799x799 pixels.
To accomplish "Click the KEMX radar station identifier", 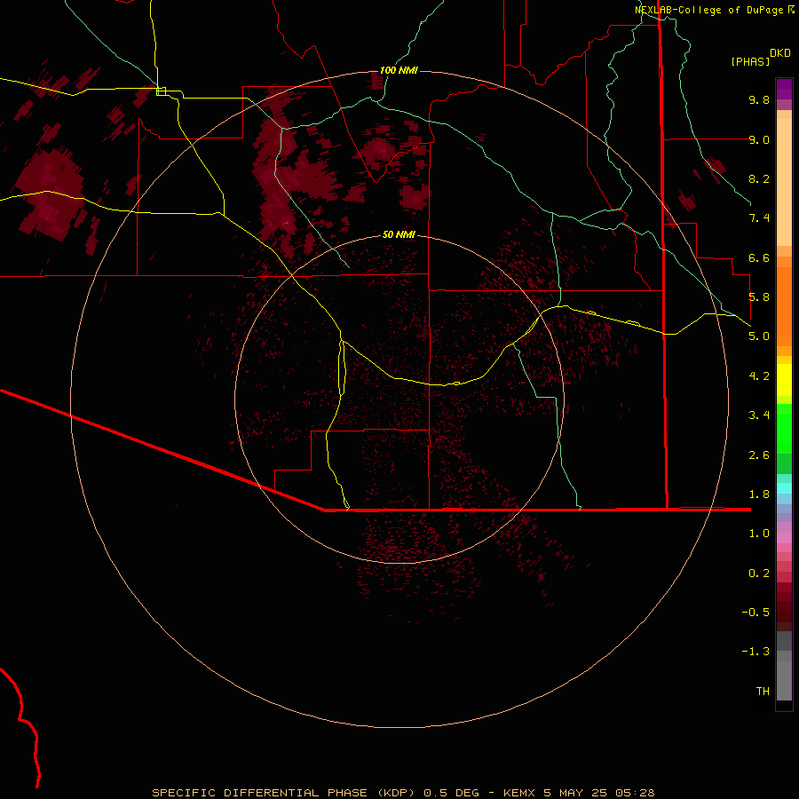I will click(519, 793).
